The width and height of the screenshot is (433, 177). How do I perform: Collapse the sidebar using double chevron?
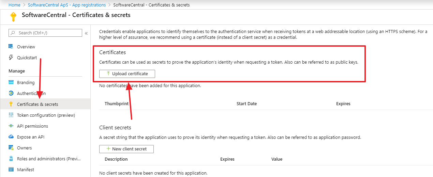[86, 33]
